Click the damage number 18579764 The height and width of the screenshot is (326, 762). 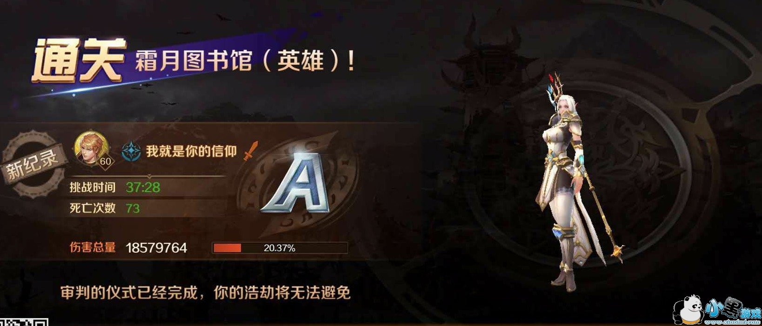(x=156, y=248)
